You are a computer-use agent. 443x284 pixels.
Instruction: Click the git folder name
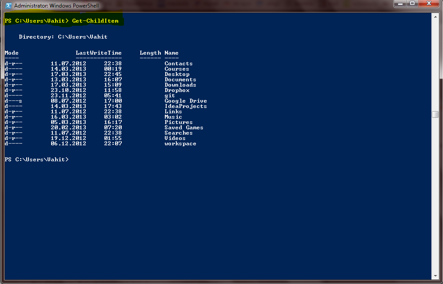click(x=170, y=96)
